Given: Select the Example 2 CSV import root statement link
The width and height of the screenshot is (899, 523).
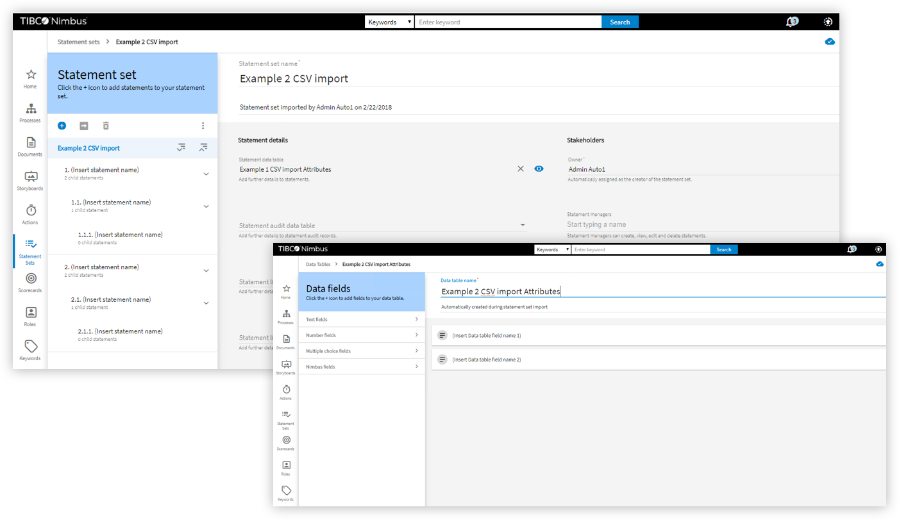Looking at the screenshot, I should 88,148.
